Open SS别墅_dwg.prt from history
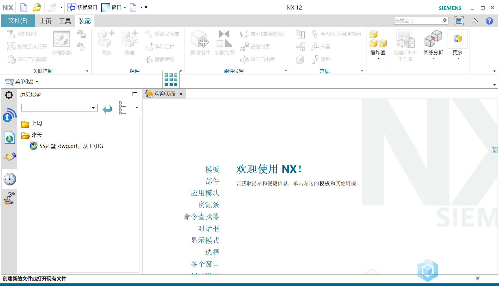The width and height of the screenshot is (499, 286). pos(66,146)
